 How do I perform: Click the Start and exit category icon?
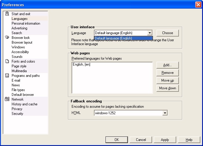(x=7, y=14)
